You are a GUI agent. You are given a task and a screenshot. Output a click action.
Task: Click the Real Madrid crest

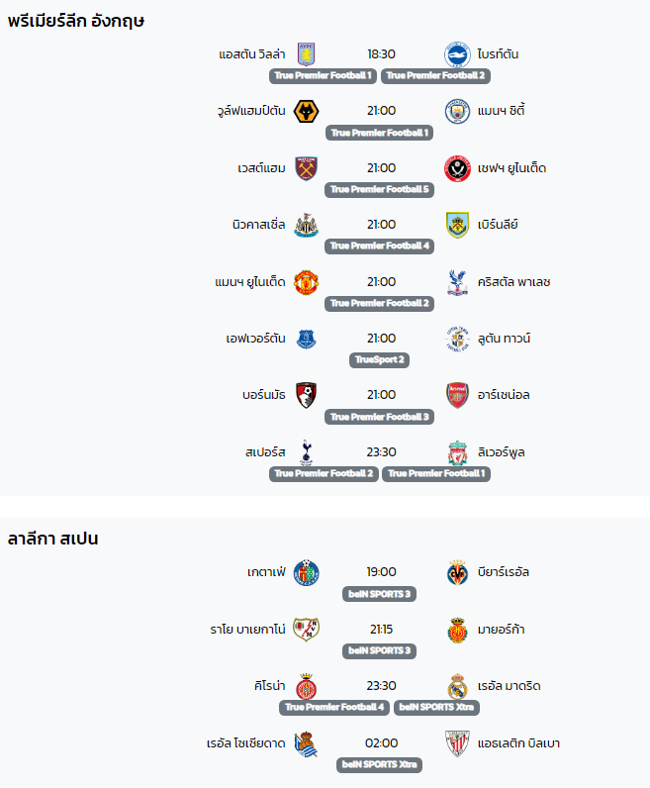click(457, 686)
